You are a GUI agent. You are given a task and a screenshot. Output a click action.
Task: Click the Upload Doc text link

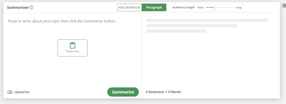pyautogui.click(x=22, y=92)
